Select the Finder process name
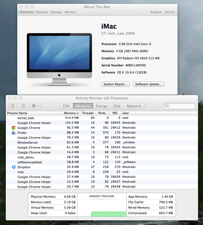 point(22,133)
